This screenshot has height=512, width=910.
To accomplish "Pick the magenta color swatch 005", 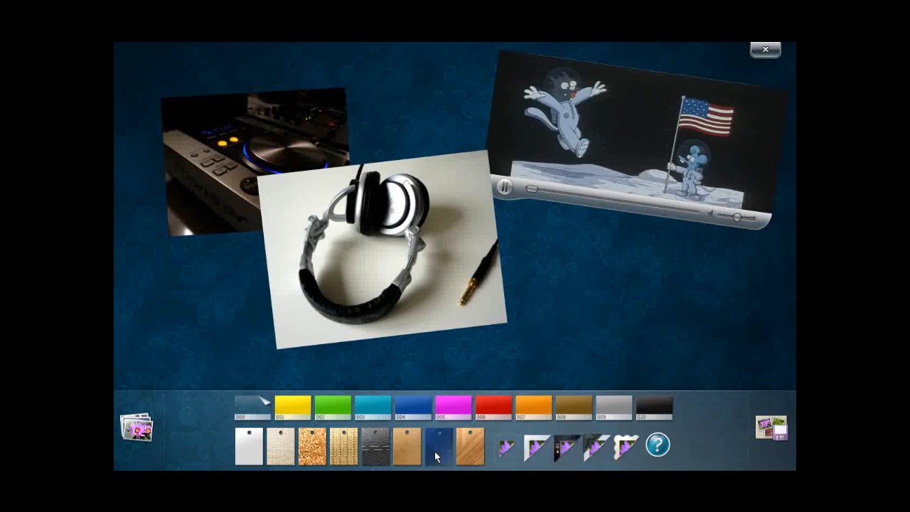I will 454,408.
